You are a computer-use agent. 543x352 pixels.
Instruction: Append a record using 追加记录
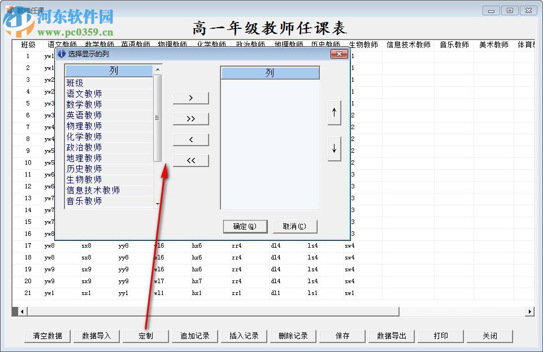194,336
